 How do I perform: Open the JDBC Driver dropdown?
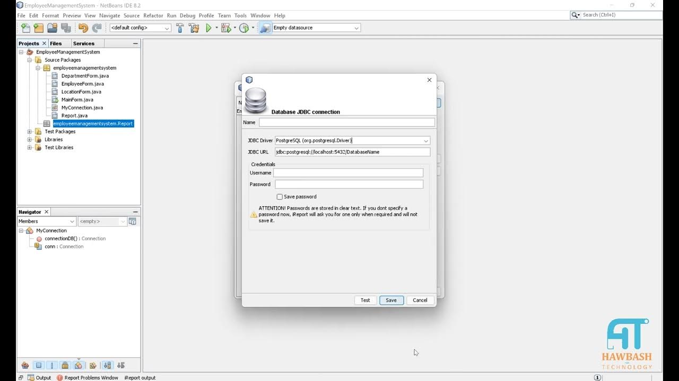425,141
